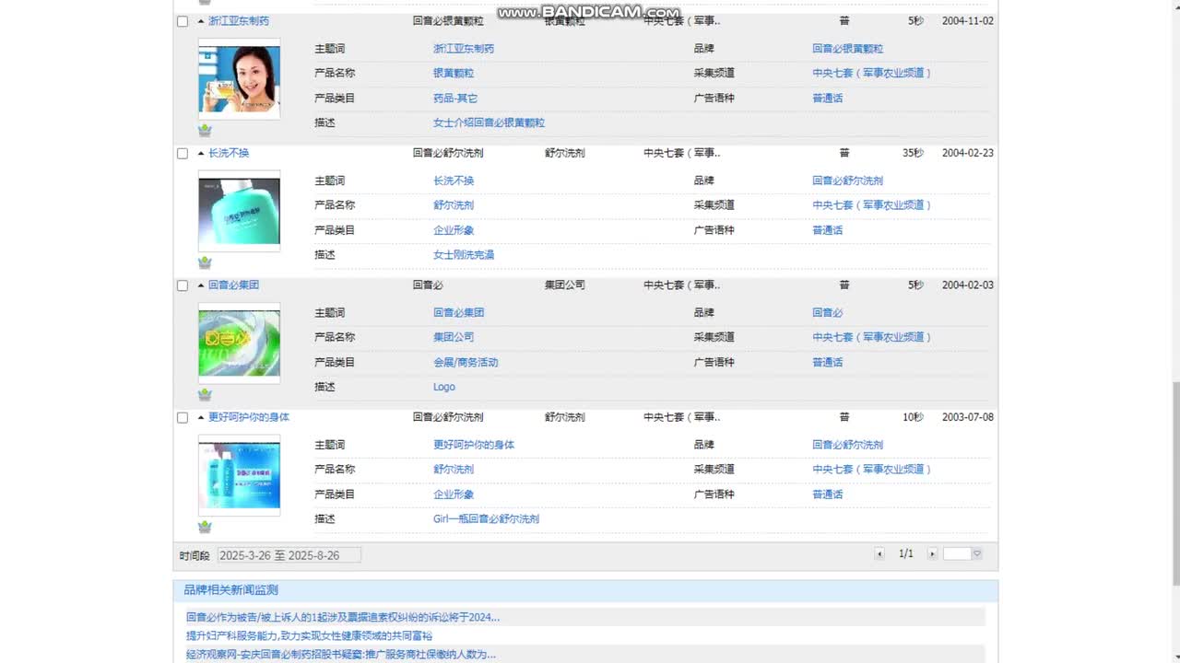Click crown icon under 银黄颗粒 thumbnail
The image size is (1180, 663).
click(205, 131)
